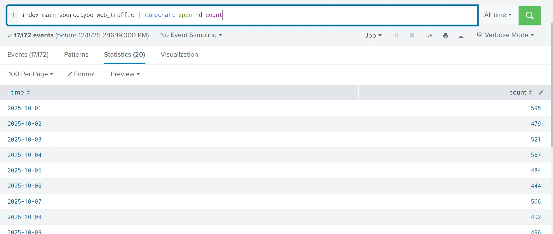Click count value 479

pos(536,124)
